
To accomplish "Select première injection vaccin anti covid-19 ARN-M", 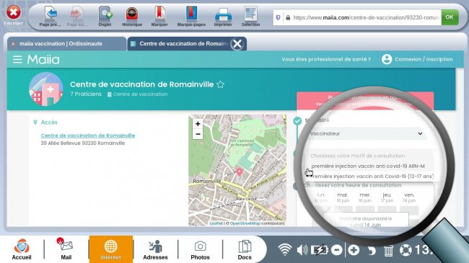I will [x=368, y=166].
